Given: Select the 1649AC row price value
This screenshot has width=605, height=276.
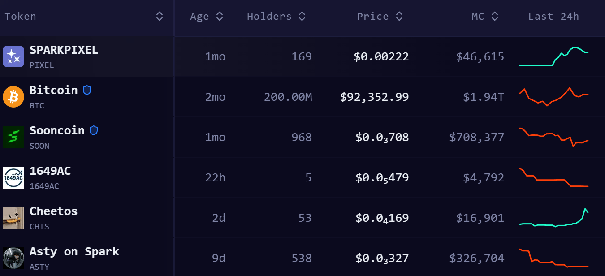Looking at the screenshot, I should 382,178.
